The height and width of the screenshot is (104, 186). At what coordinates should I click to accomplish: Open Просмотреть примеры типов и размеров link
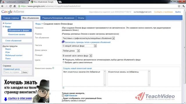pos(87,42)
